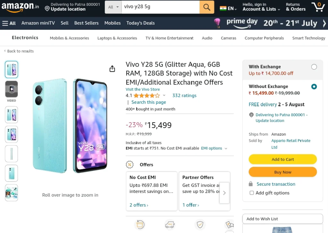Viewport: 328px width, 233px height.
Task: Click the location pin beside Update location
Action: [47, 9]
